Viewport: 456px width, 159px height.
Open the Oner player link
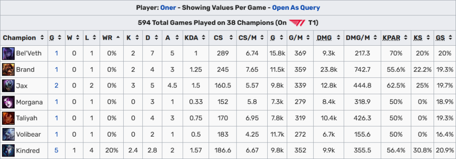pos(168,8)
